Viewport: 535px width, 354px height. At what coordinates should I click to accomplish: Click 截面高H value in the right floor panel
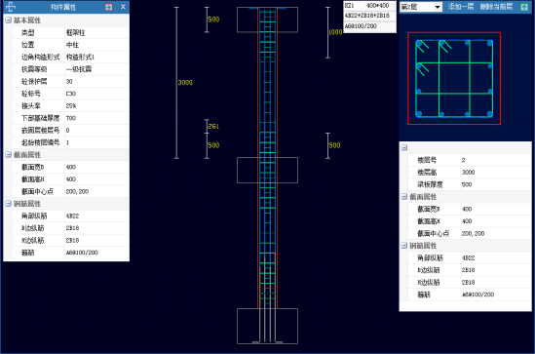[467, 221]
